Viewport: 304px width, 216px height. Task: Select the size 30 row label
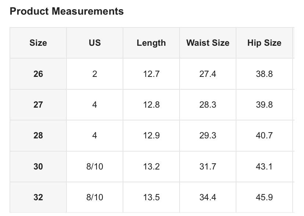tap(38, 167)
